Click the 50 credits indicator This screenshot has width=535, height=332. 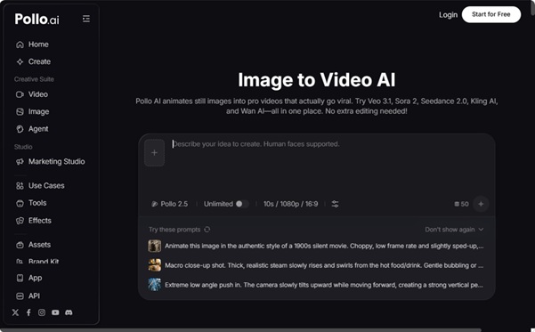click(x=461, y=204)
